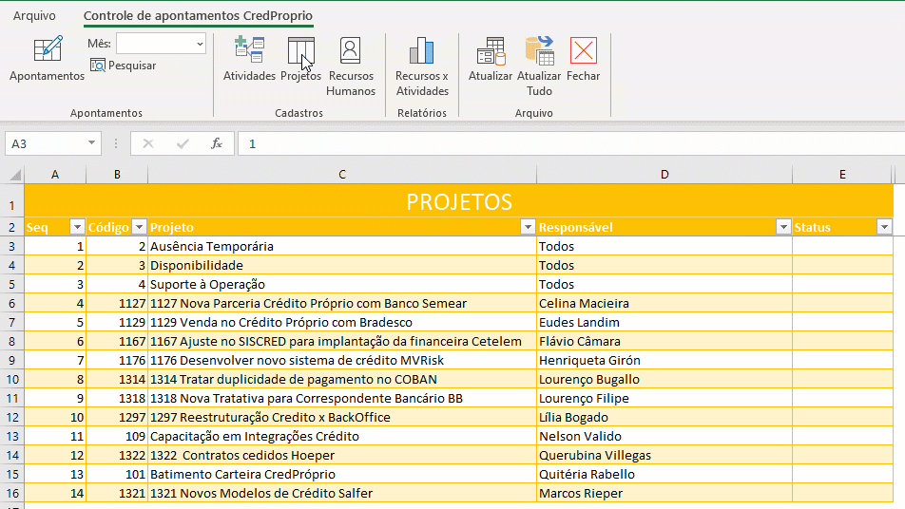Click código cell 1127

tap(117, 303)
